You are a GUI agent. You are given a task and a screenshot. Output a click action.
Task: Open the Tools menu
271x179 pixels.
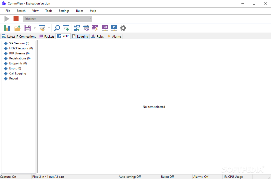(49, 11)
